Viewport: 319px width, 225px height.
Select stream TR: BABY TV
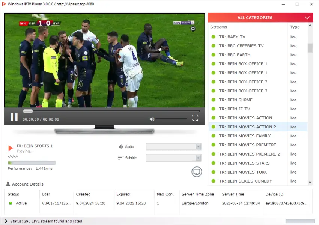click(x=258, y=37)
